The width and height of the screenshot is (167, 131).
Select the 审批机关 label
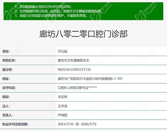(9, 60)
